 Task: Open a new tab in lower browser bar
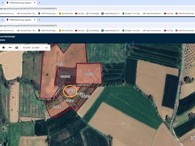39,20
